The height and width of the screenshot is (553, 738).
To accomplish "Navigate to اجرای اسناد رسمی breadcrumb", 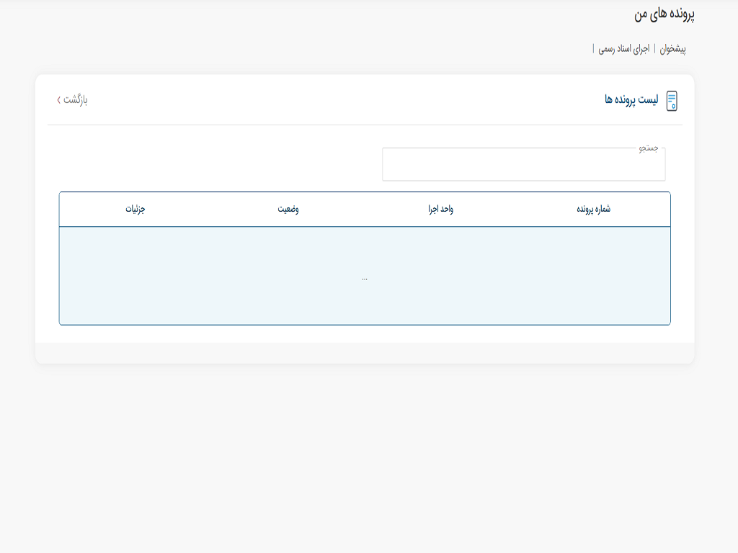I will click(x=624, y=49).
